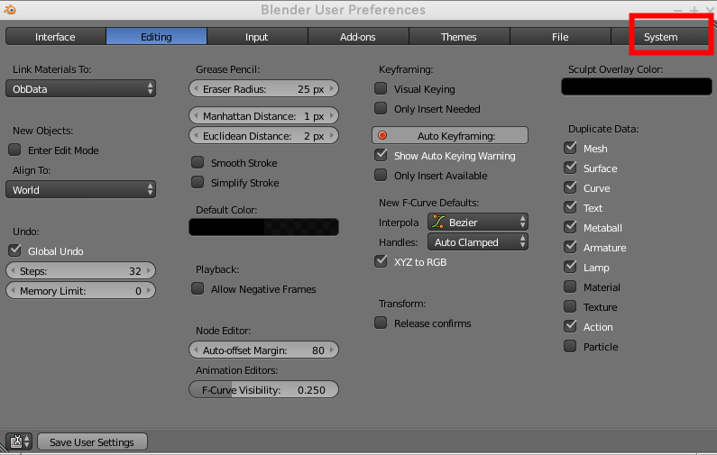
Task: Switch to the File tab
Action: coord(560,37)
